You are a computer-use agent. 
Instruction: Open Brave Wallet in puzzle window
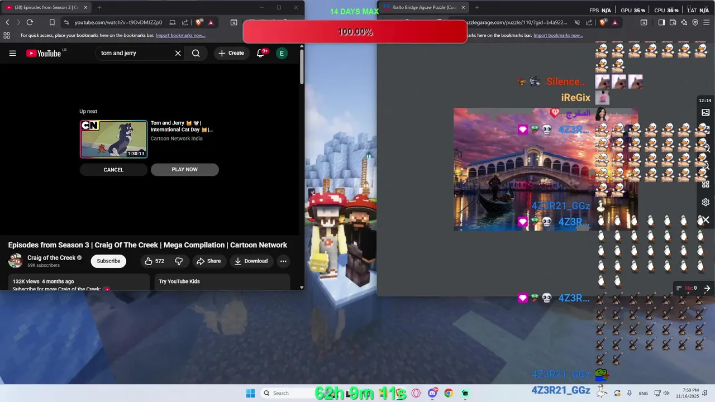click(x=673, y=22)
